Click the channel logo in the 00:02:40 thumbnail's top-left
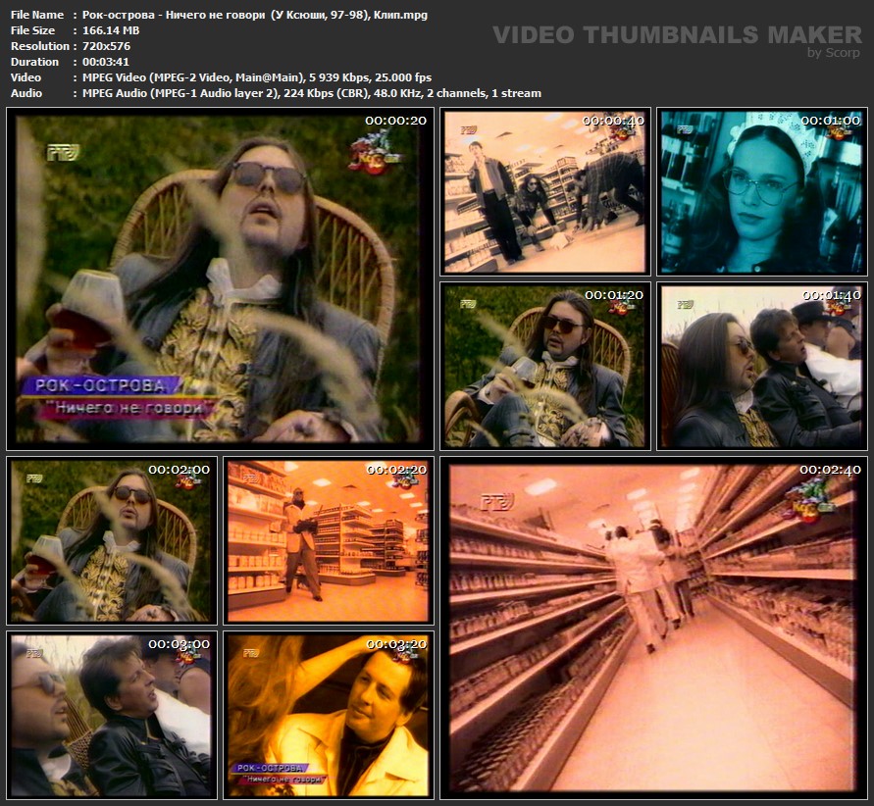874x806 pixels. pyautogui.click(x=496, y=501)
